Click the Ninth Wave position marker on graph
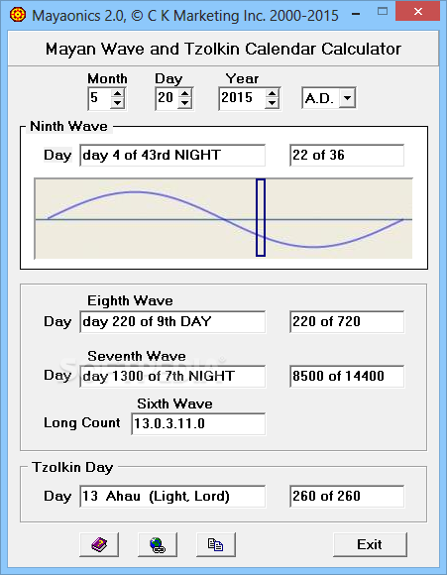This screenshot has height=575, width=447. pos(261,217)
